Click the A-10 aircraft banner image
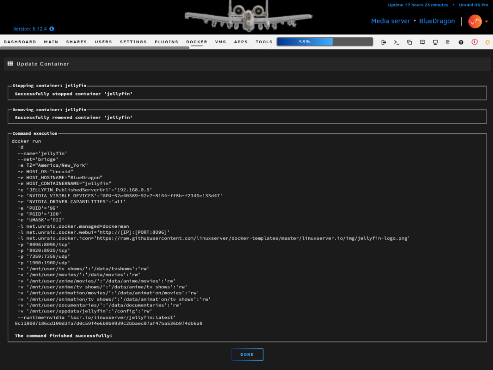Viewport: 493px width, 370px height. click(248, 16)
